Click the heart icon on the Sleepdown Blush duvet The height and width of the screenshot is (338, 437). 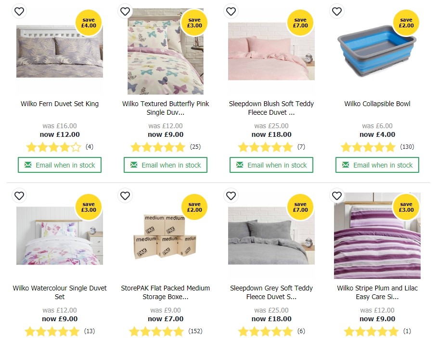(231, 11)
